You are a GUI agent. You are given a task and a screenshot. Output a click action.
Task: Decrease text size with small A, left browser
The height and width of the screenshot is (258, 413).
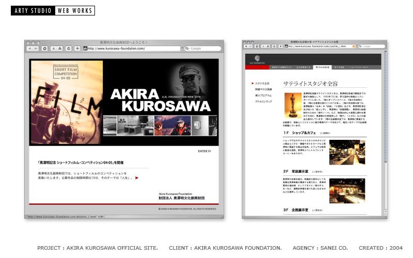tap(54, 49)
